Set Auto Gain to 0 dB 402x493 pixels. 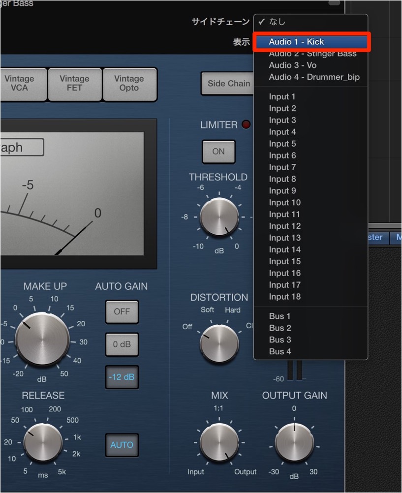pos(122,344)
